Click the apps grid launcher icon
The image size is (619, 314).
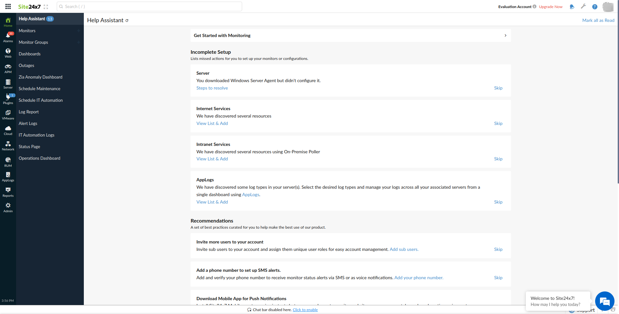click(8, 6)
